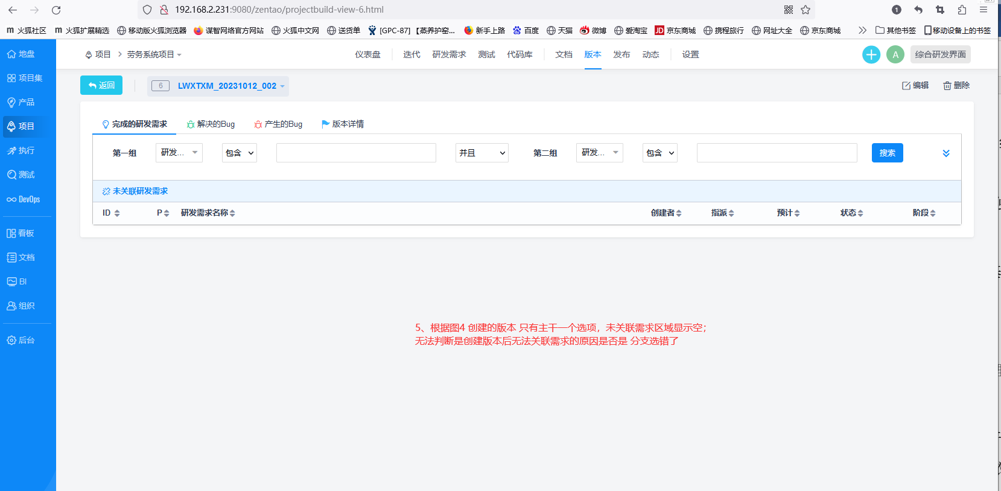Image resolution: width=1001 pixels, height=491 pixels.
Task: Bookmark page with the star icon
Action: click(806, 10)
